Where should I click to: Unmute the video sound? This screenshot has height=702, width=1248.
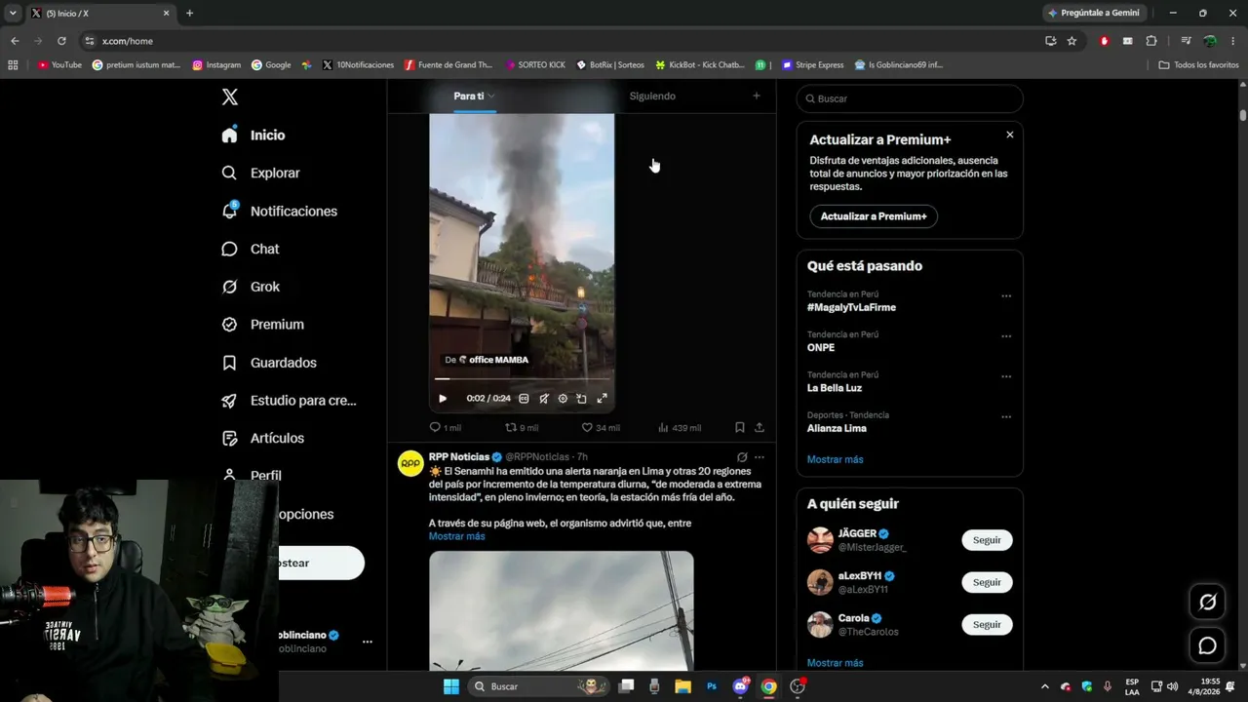pyautogui.click(x=543, y=398)
